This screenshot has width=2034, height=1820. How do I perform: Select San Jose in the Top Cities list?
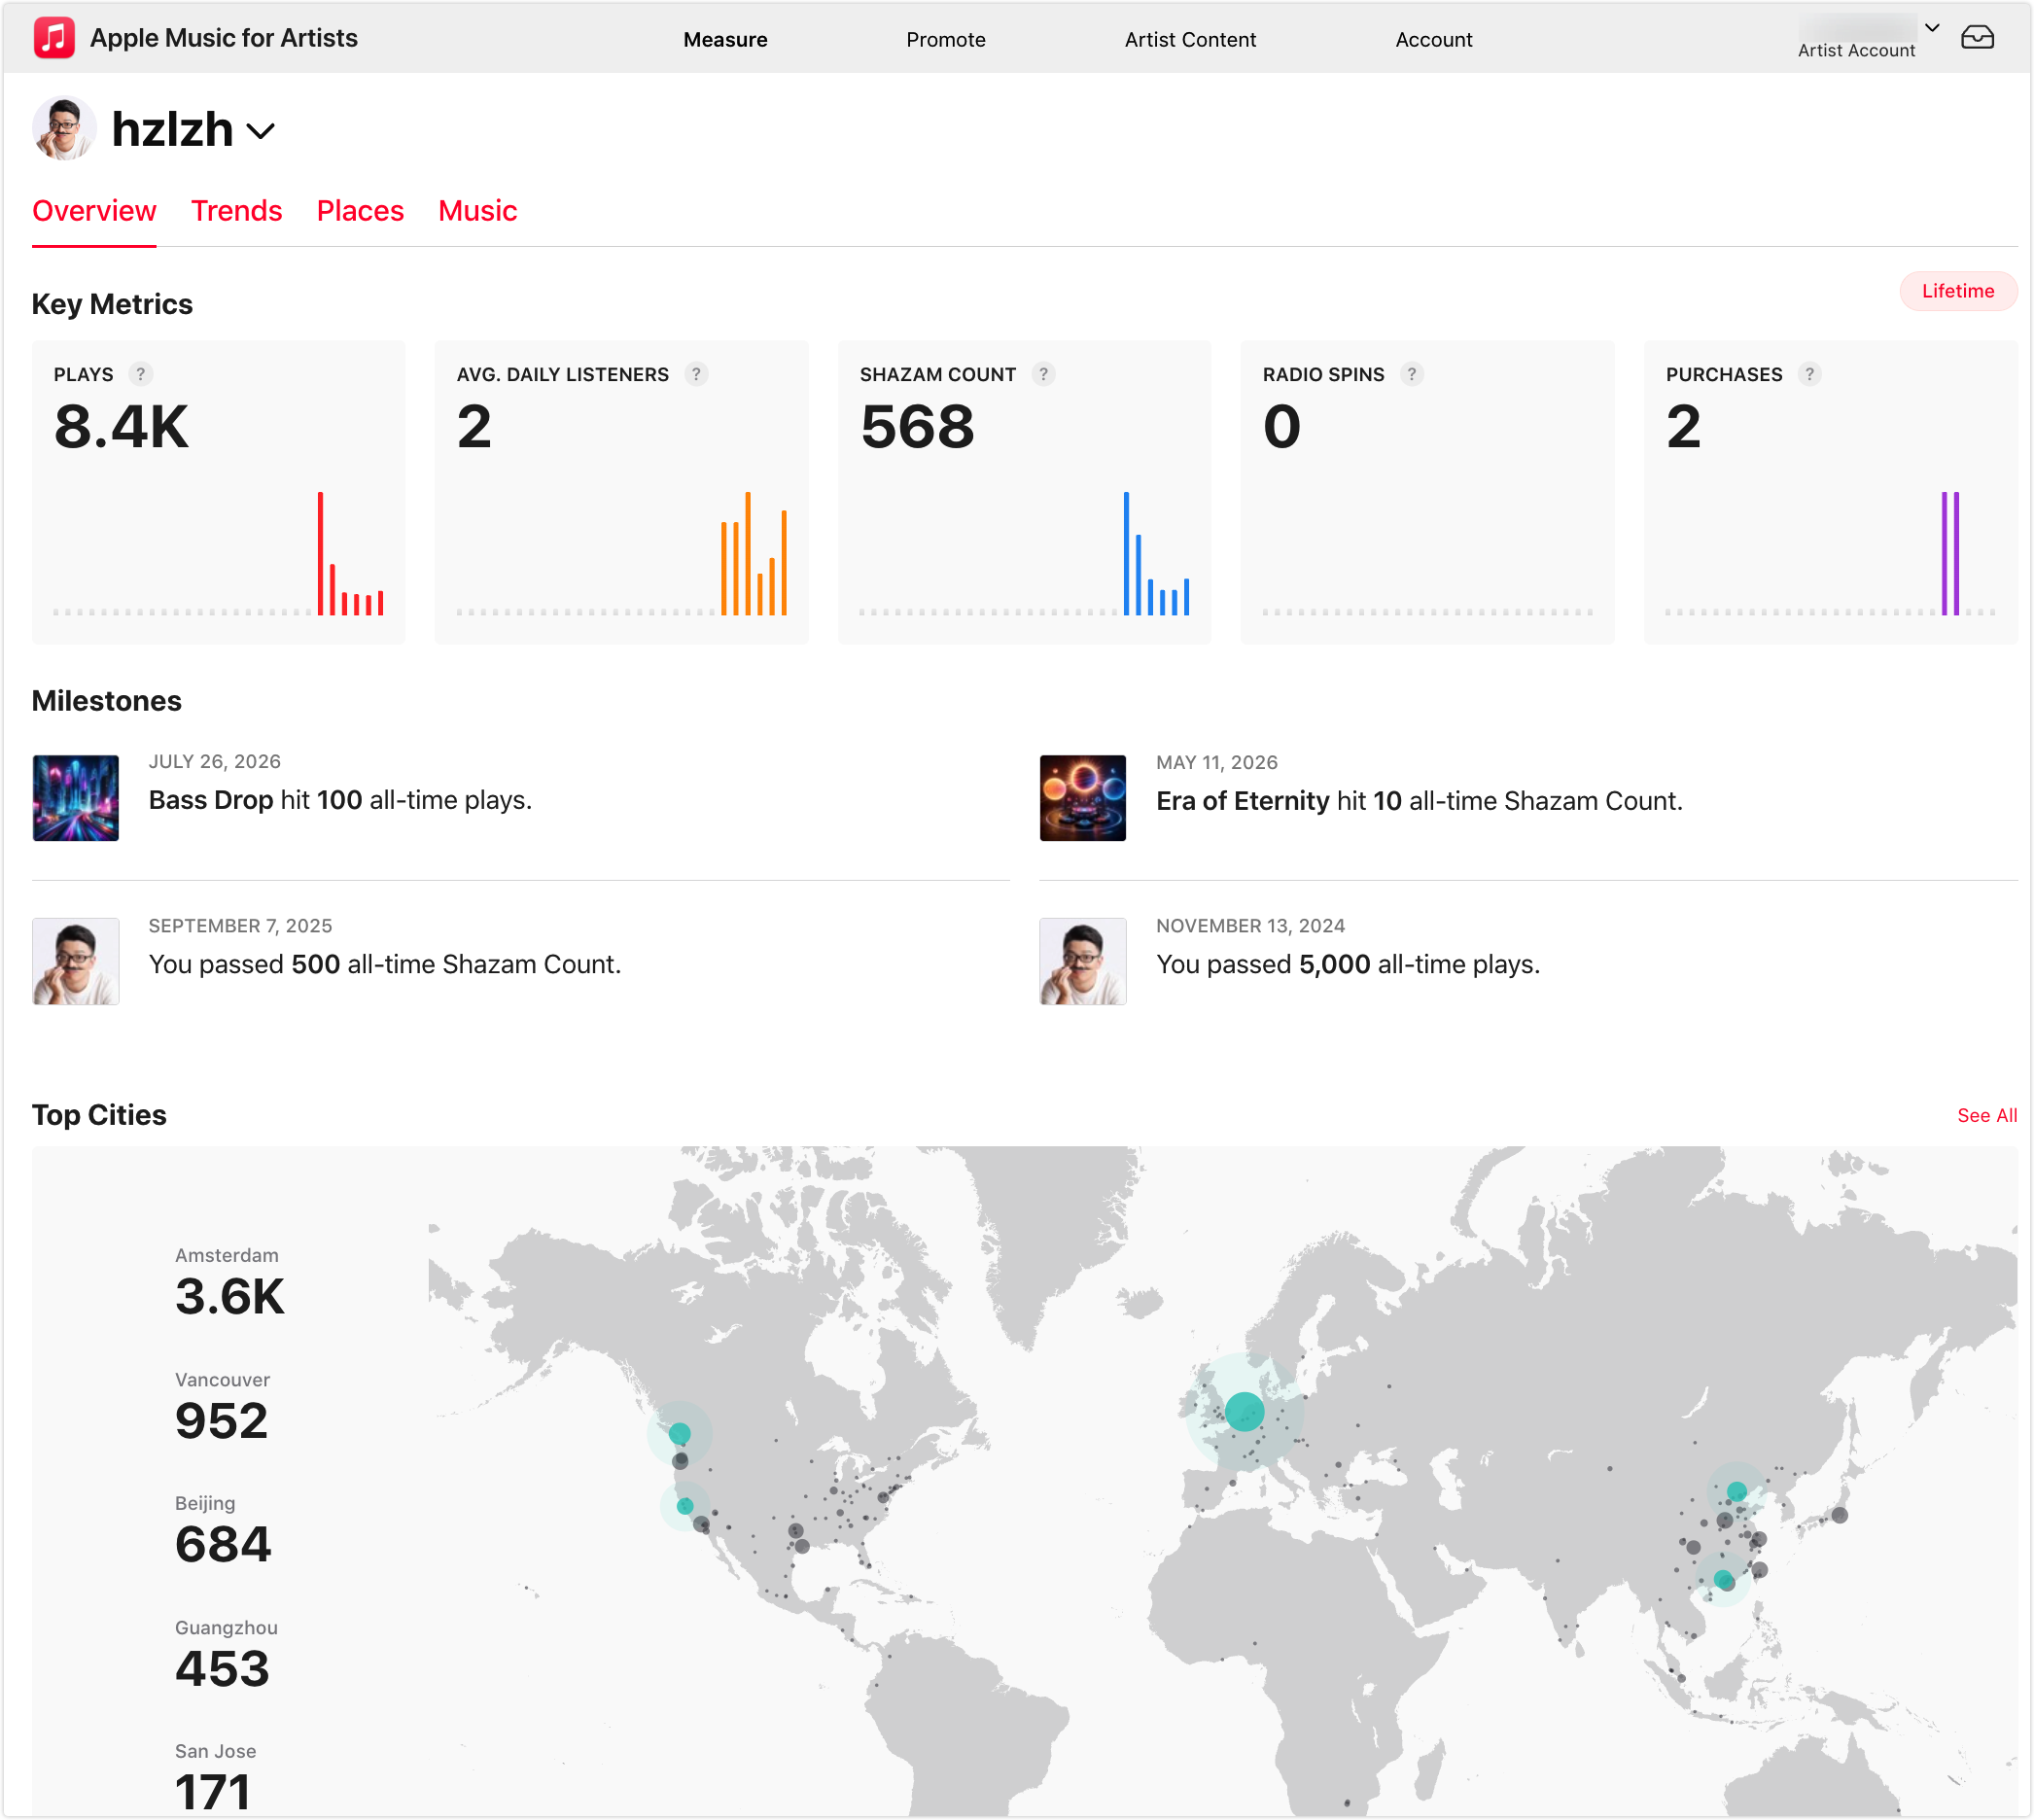pyautogui.click(x=215, y=1780)
